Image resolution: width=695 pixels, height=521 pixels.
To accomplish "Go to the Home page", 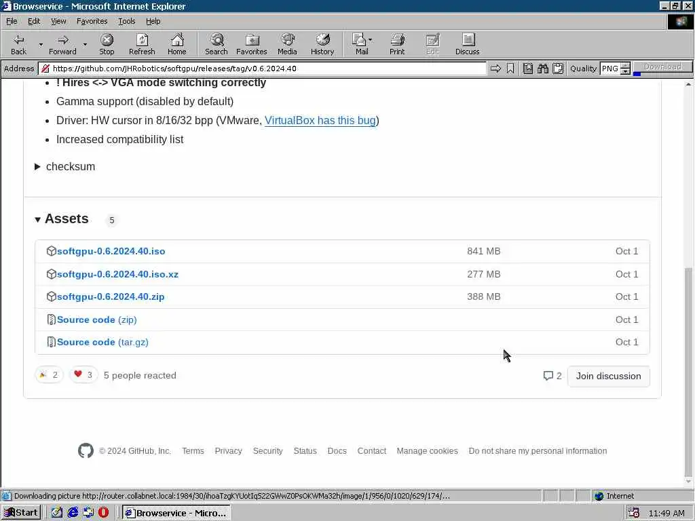I will [x=177, y=44].
